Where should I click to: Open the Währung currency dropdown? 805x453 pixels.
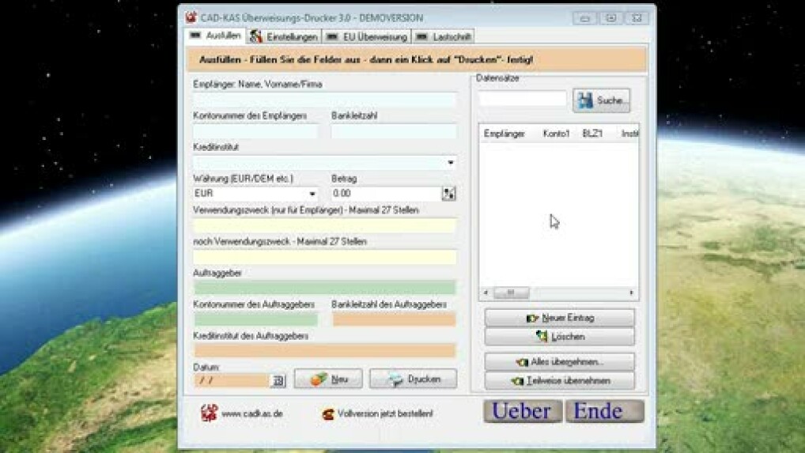click(312, 194)
